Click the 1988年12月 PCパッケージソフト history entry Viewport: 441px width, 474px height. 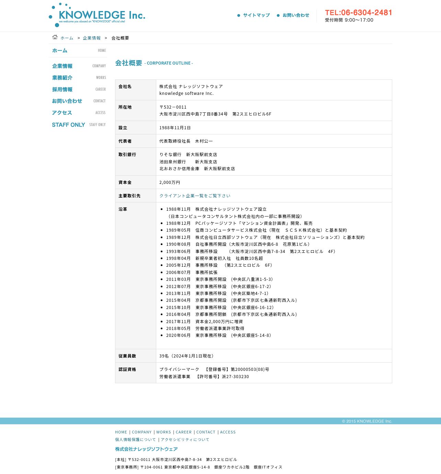(239, 223)
